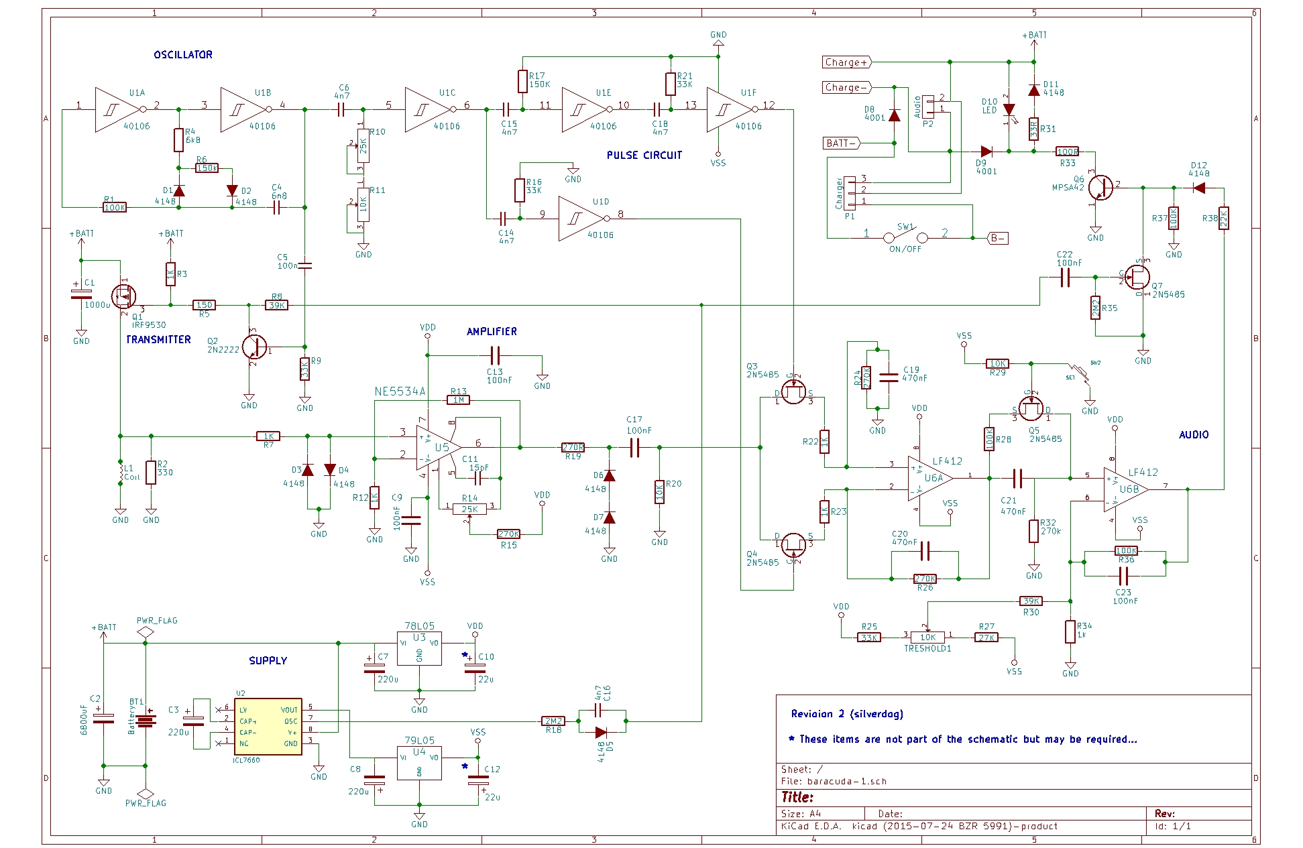Click the D12 4148 diode symbol
This screenshot has width=1303, height=848.
pos(1199,188)
